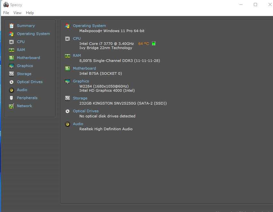273x212 pixels.
Task: Click the Motherboard heading link in summary
Action: tap(84, 68)
